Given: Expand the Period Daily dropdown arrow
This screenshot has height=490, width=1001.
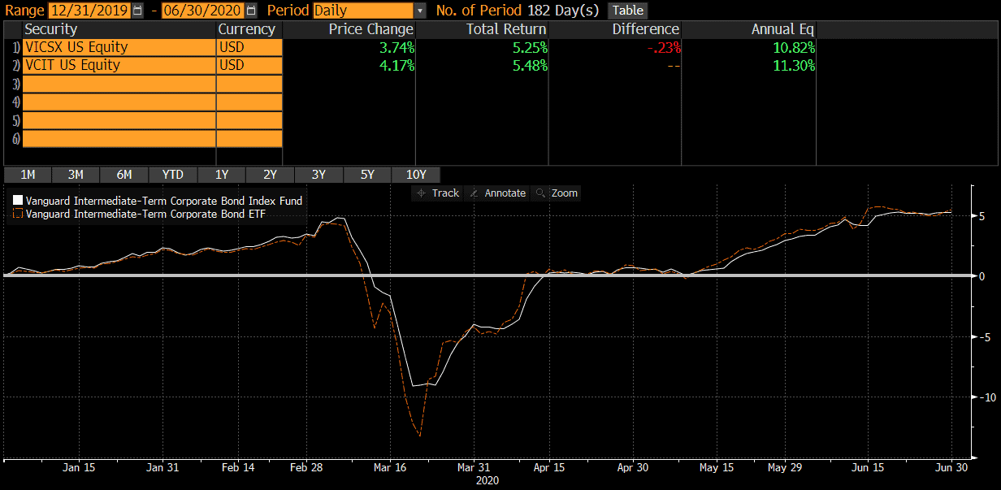Looking at the screenshot, I should point(419,11).
